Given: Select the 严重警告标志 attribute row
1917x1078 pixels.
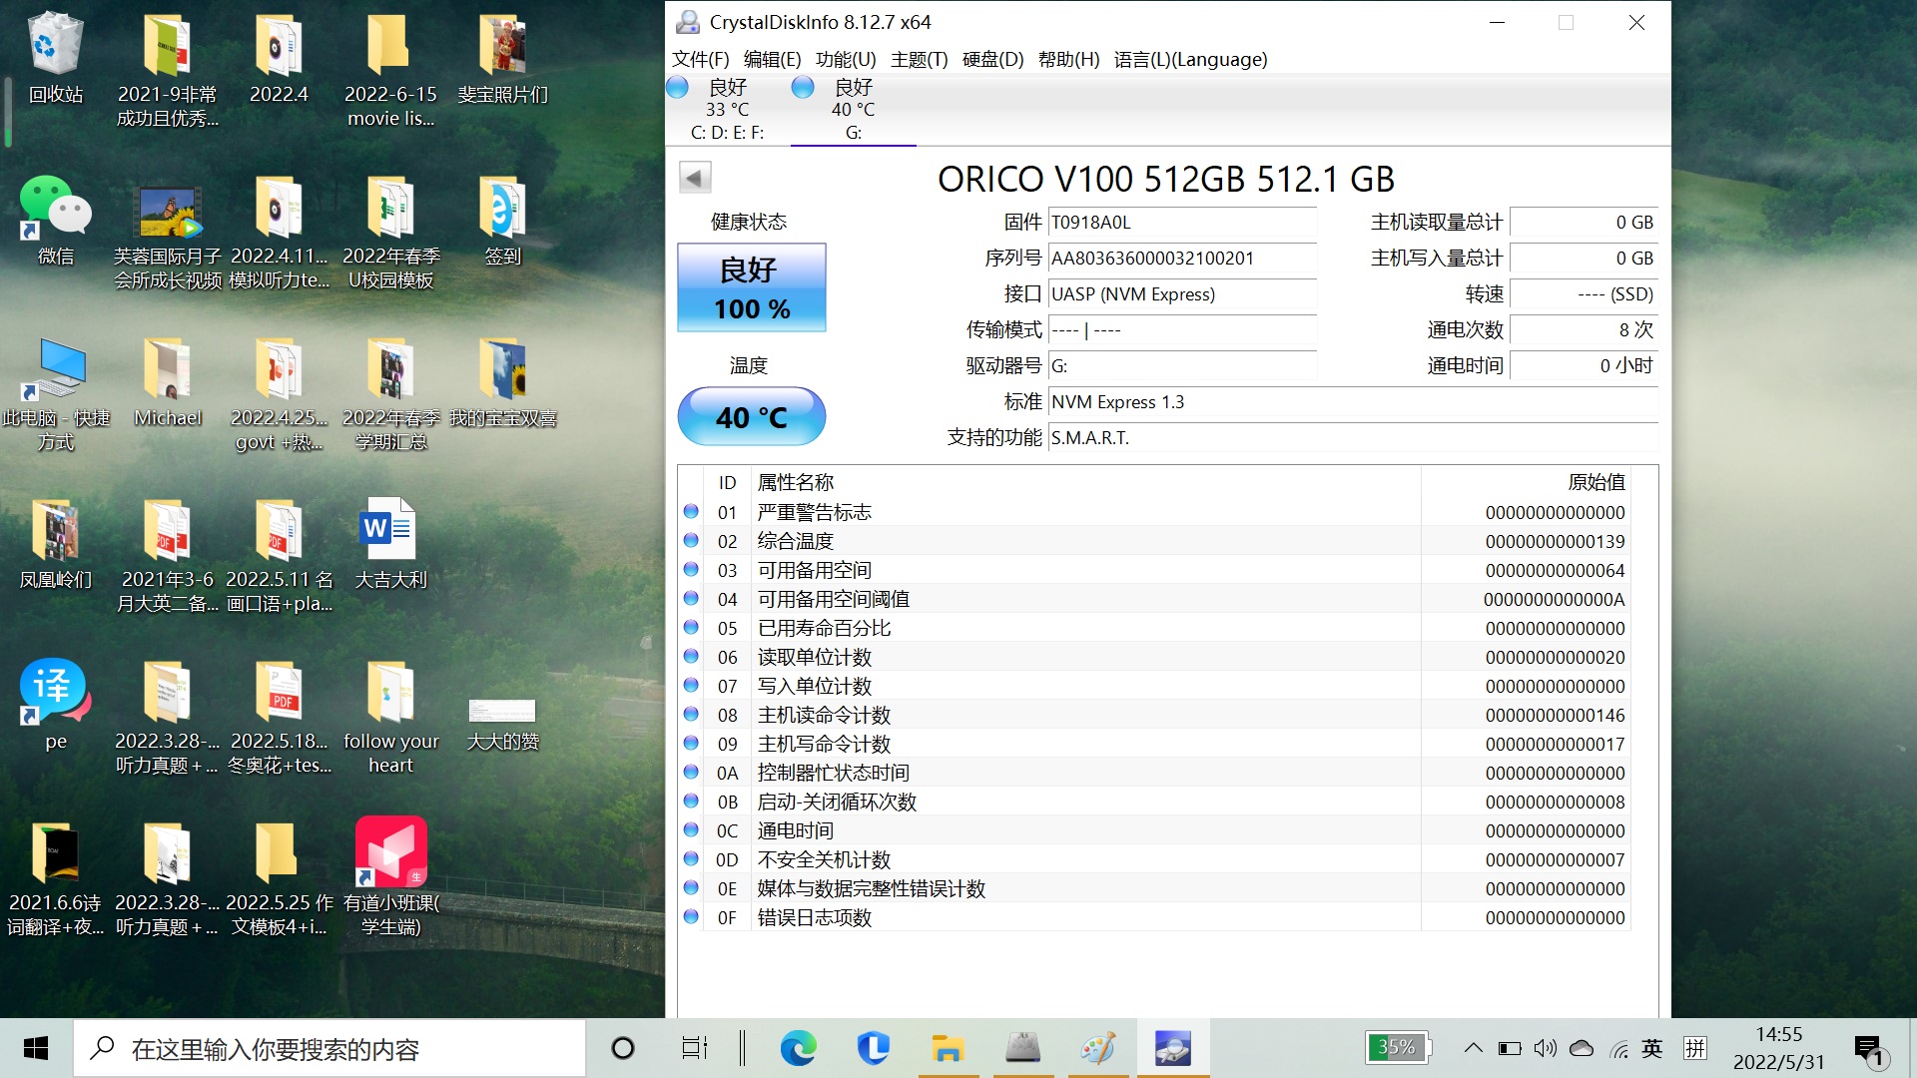Looking at the screenshot, I should [x=1154, y=512].
